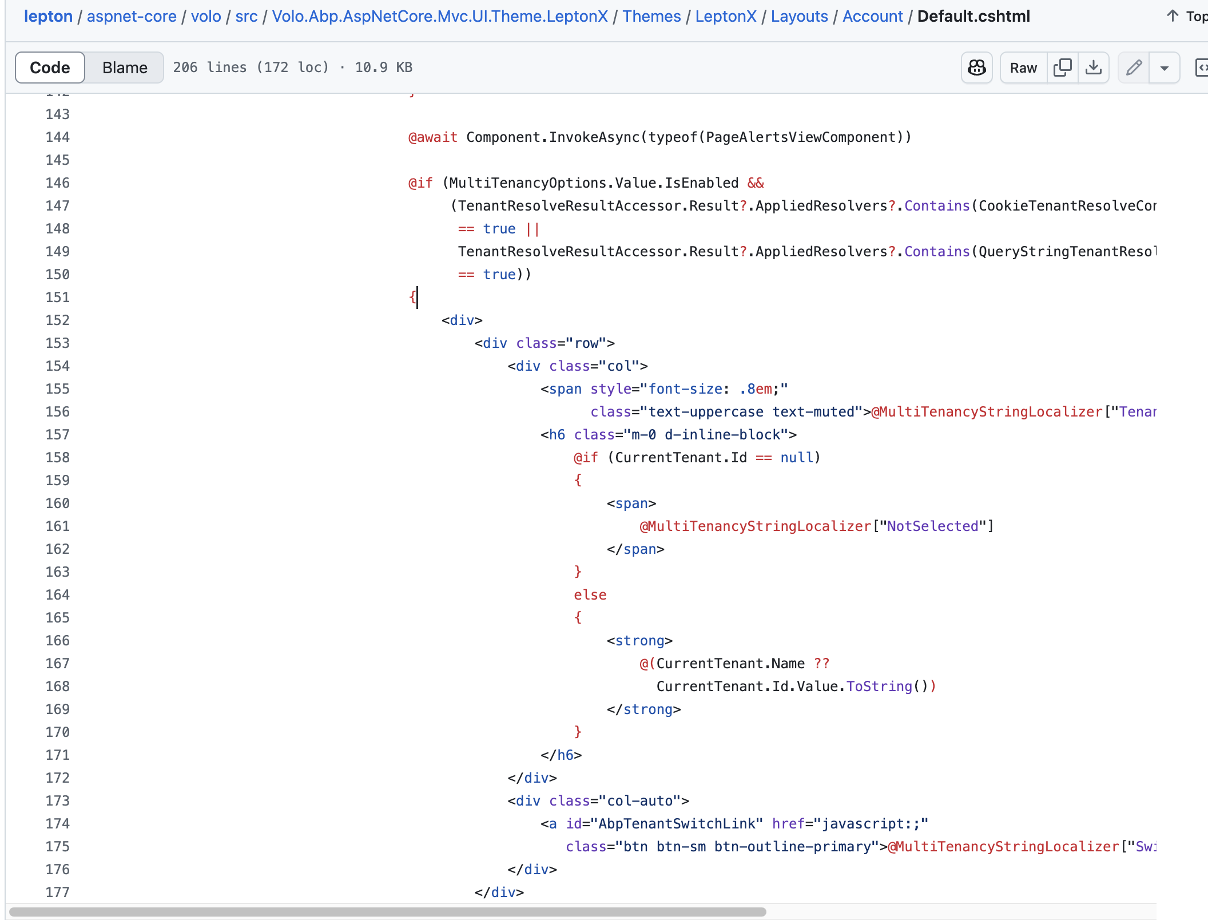This screenshot has width=1208, height=920.
Task: Click the pencil edit file icon
Action: [1134, 68]
